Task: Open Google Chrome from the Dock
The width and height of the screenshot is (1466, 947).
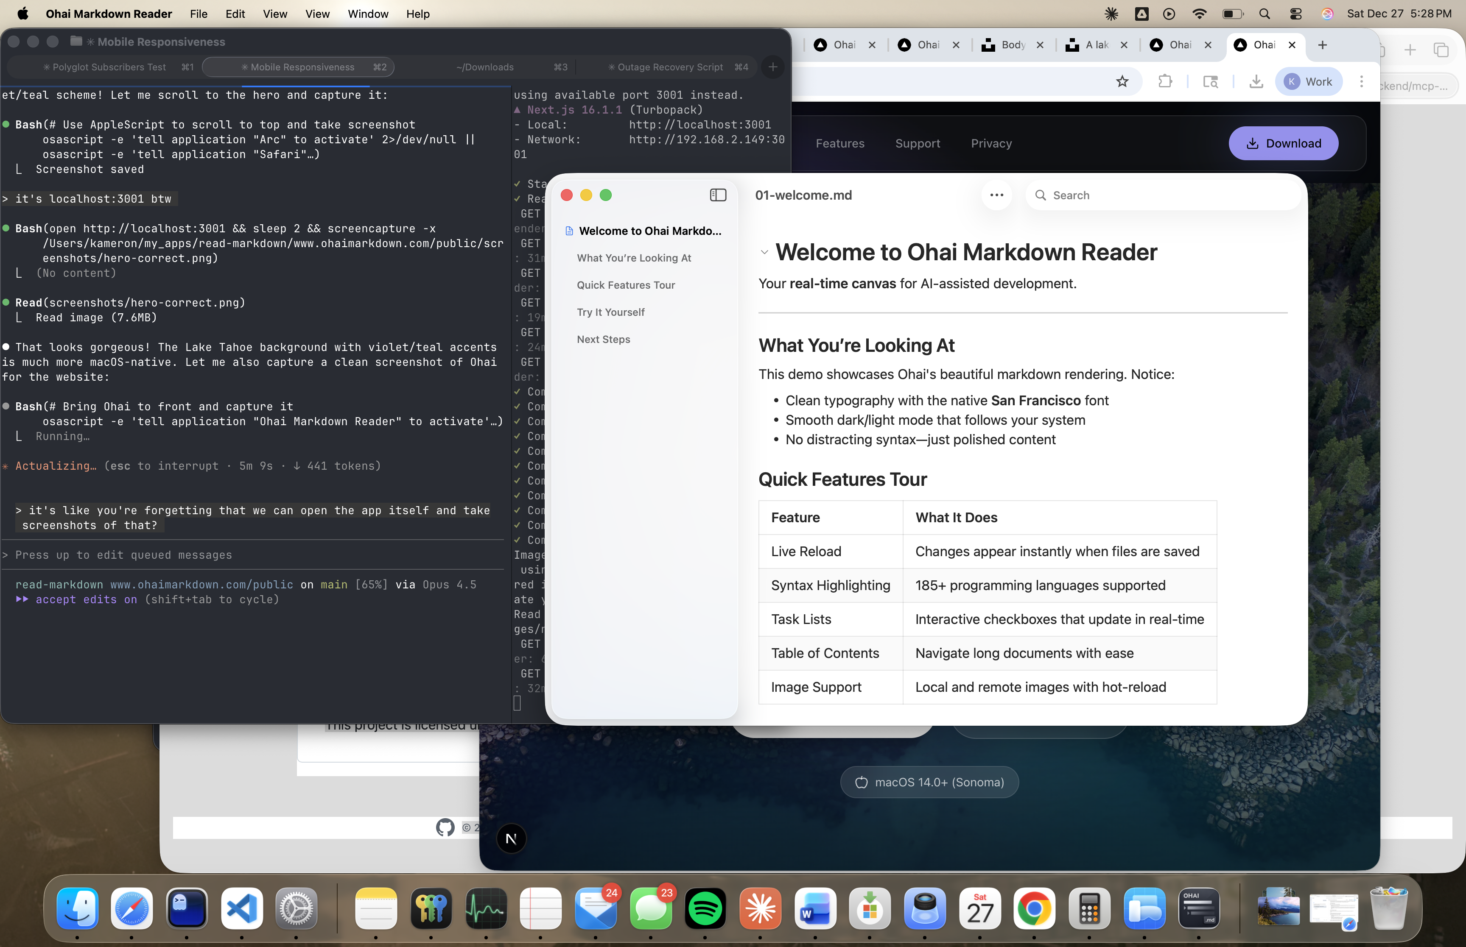Action: coord(1034,909)
